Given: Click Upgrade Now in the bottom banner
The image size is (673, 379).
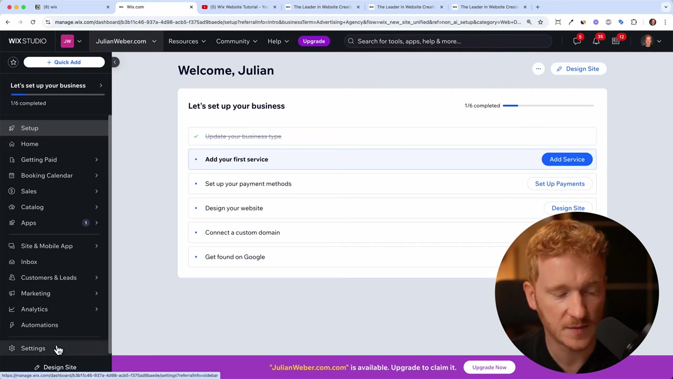Looking at the screenshot, I should [490, 367].
